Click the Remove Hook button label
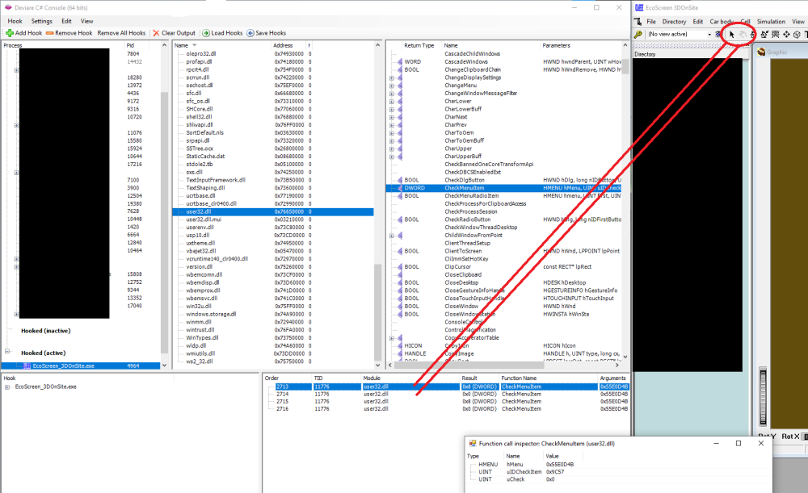 (74, 33)
